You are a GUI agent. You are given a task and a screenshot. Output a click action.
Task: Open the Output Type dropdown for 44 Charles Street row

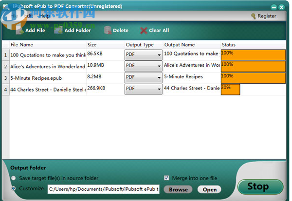pyautogui.click(x=144, y=89)
